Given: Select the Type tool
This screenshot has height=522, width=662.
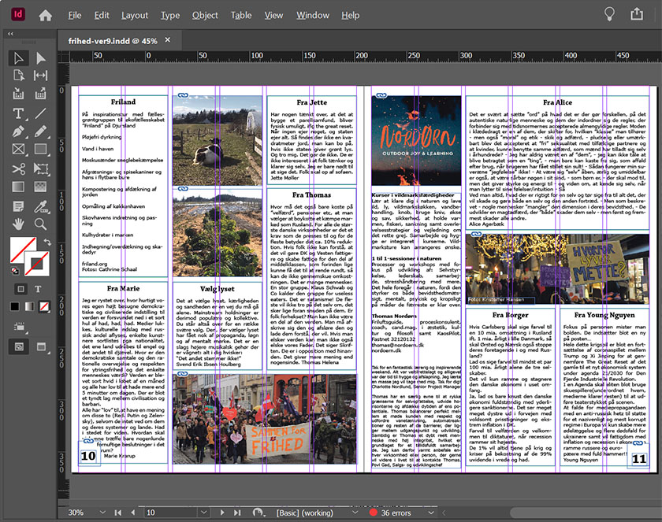Looking at the screenshot, I should [19, 114].
